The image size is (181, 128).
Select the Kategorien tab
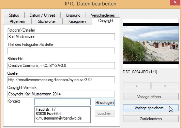tap(77, 21)
